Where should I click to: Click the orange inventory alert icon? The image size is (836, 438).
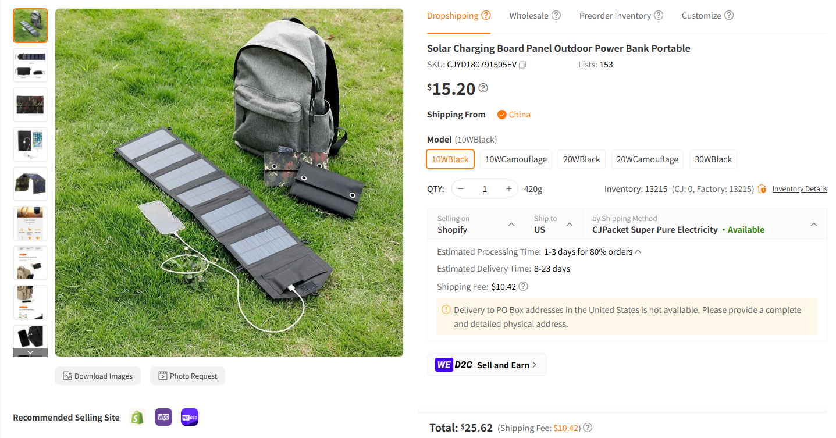[762, 188]
